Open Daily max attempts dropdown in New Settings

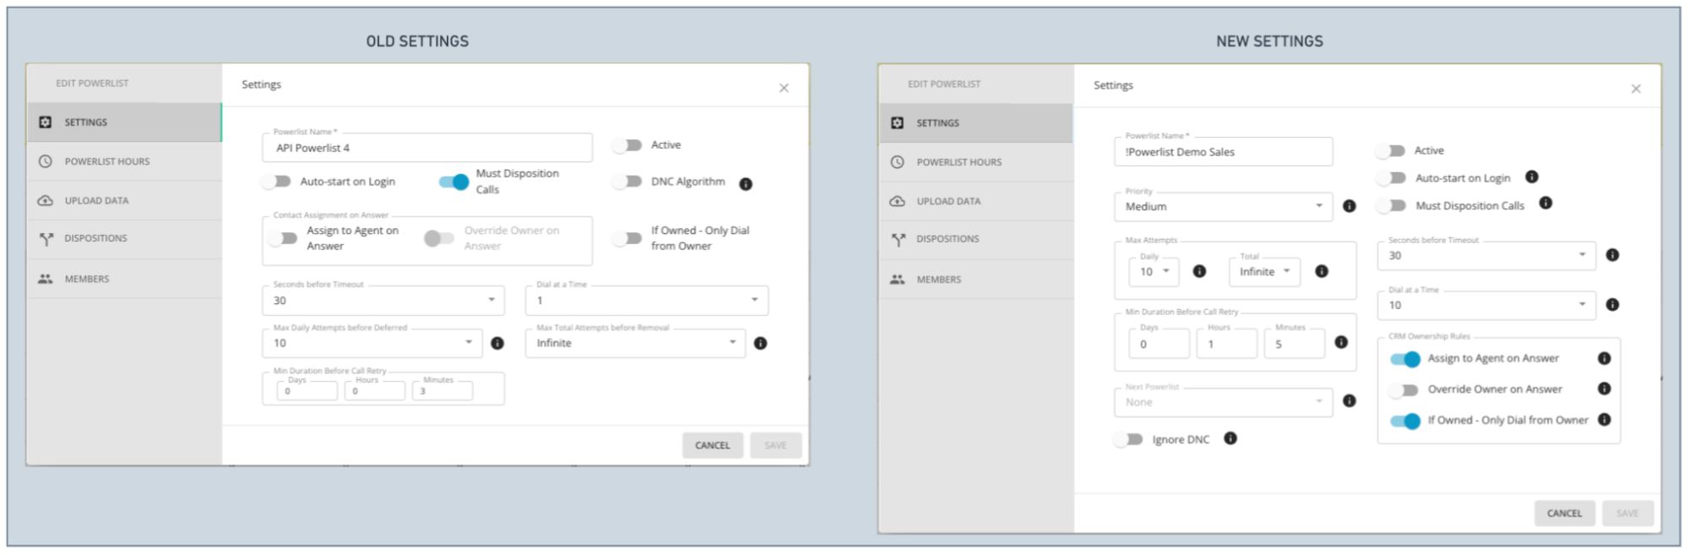(1154, 272)
